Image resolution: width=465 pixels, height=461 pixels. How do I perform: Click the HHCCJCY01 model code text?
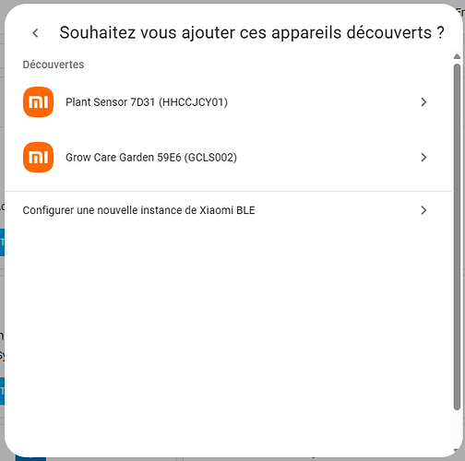[x=193, y=102]
